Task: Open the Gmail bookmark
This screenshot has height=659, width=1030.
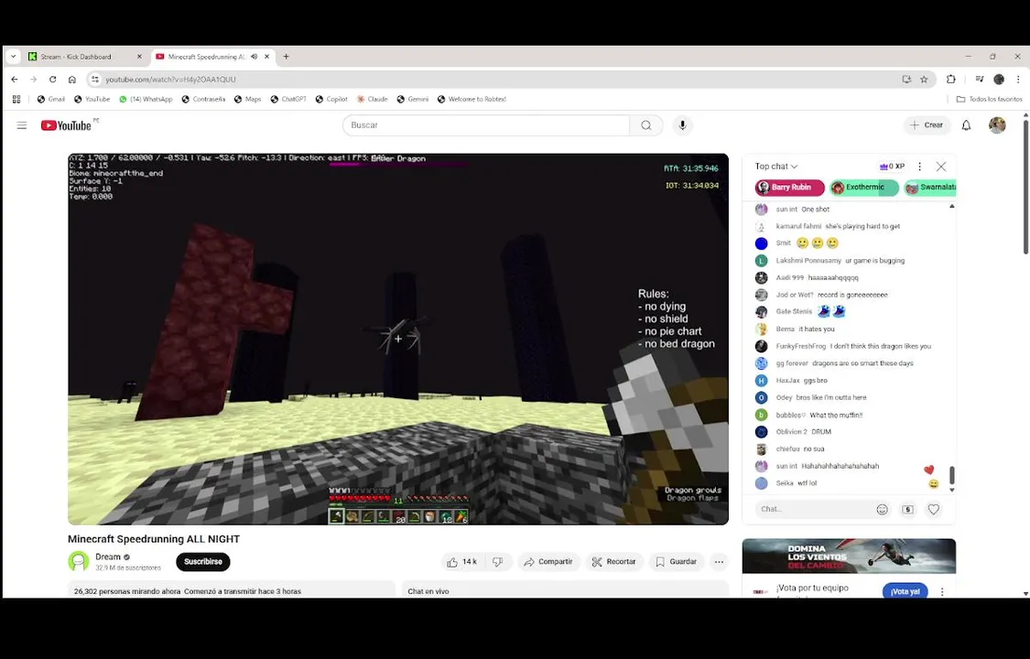Action: pyautogui.click(x=50, y=99)
